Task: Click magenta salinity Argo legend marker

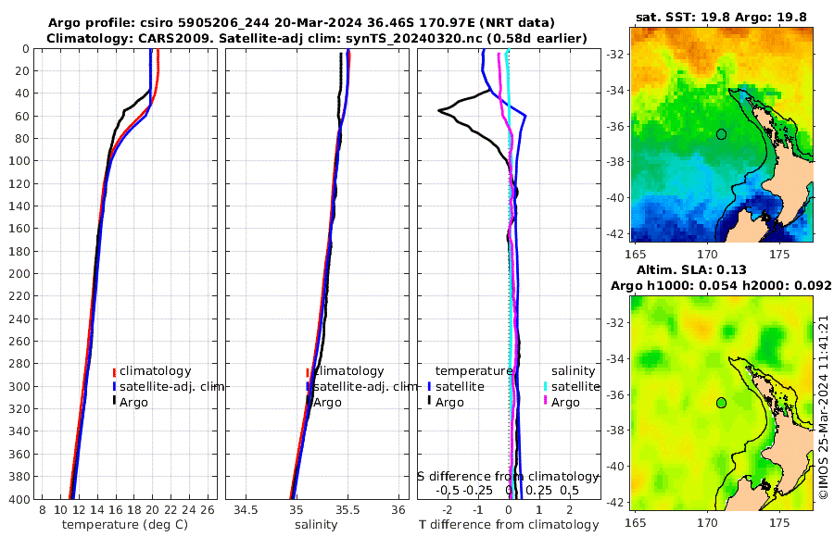Action: [x=545, y=401]
